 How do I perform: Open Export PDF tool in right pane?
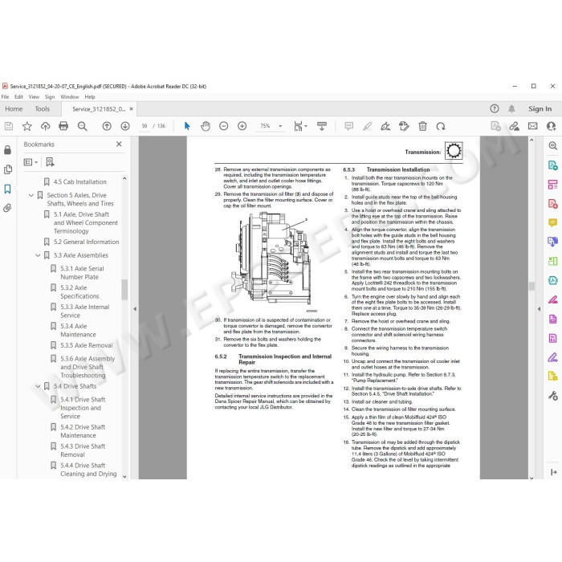pos(552,165)
